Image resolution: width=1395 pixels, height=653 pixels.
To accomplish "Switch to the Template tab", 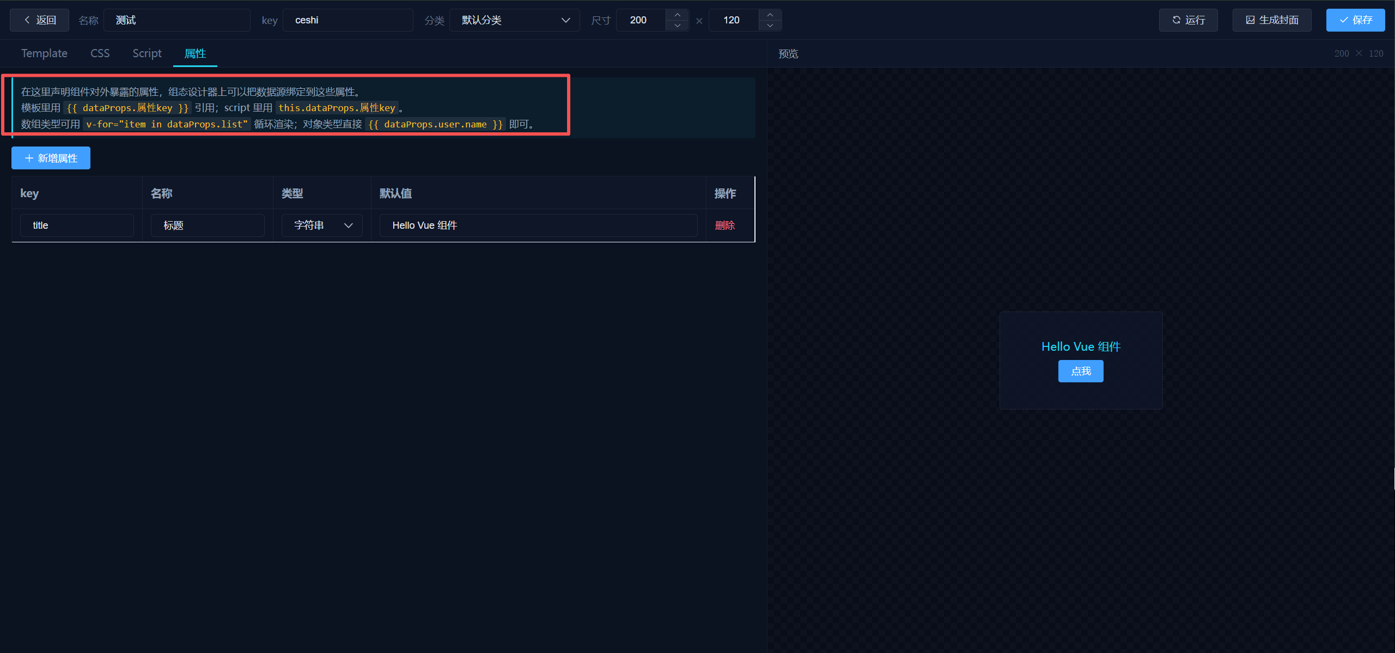I will pos(44,53).
